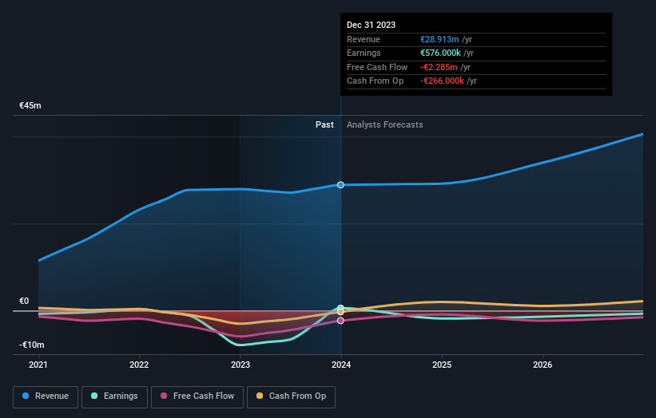The image size is (656, 418).
Task: Click the Free Cash Flow label in tooltip
Action: (377, 67)
